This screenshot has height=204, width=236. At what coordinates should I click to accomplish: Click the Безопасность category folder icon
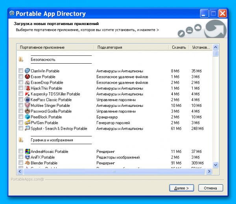[x=21, y=59]
